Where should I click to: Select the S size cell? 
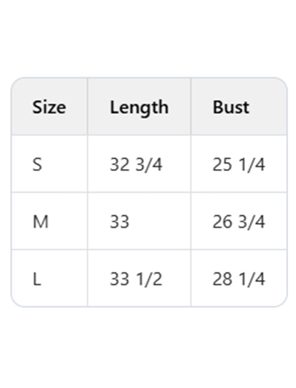point(37,164)
